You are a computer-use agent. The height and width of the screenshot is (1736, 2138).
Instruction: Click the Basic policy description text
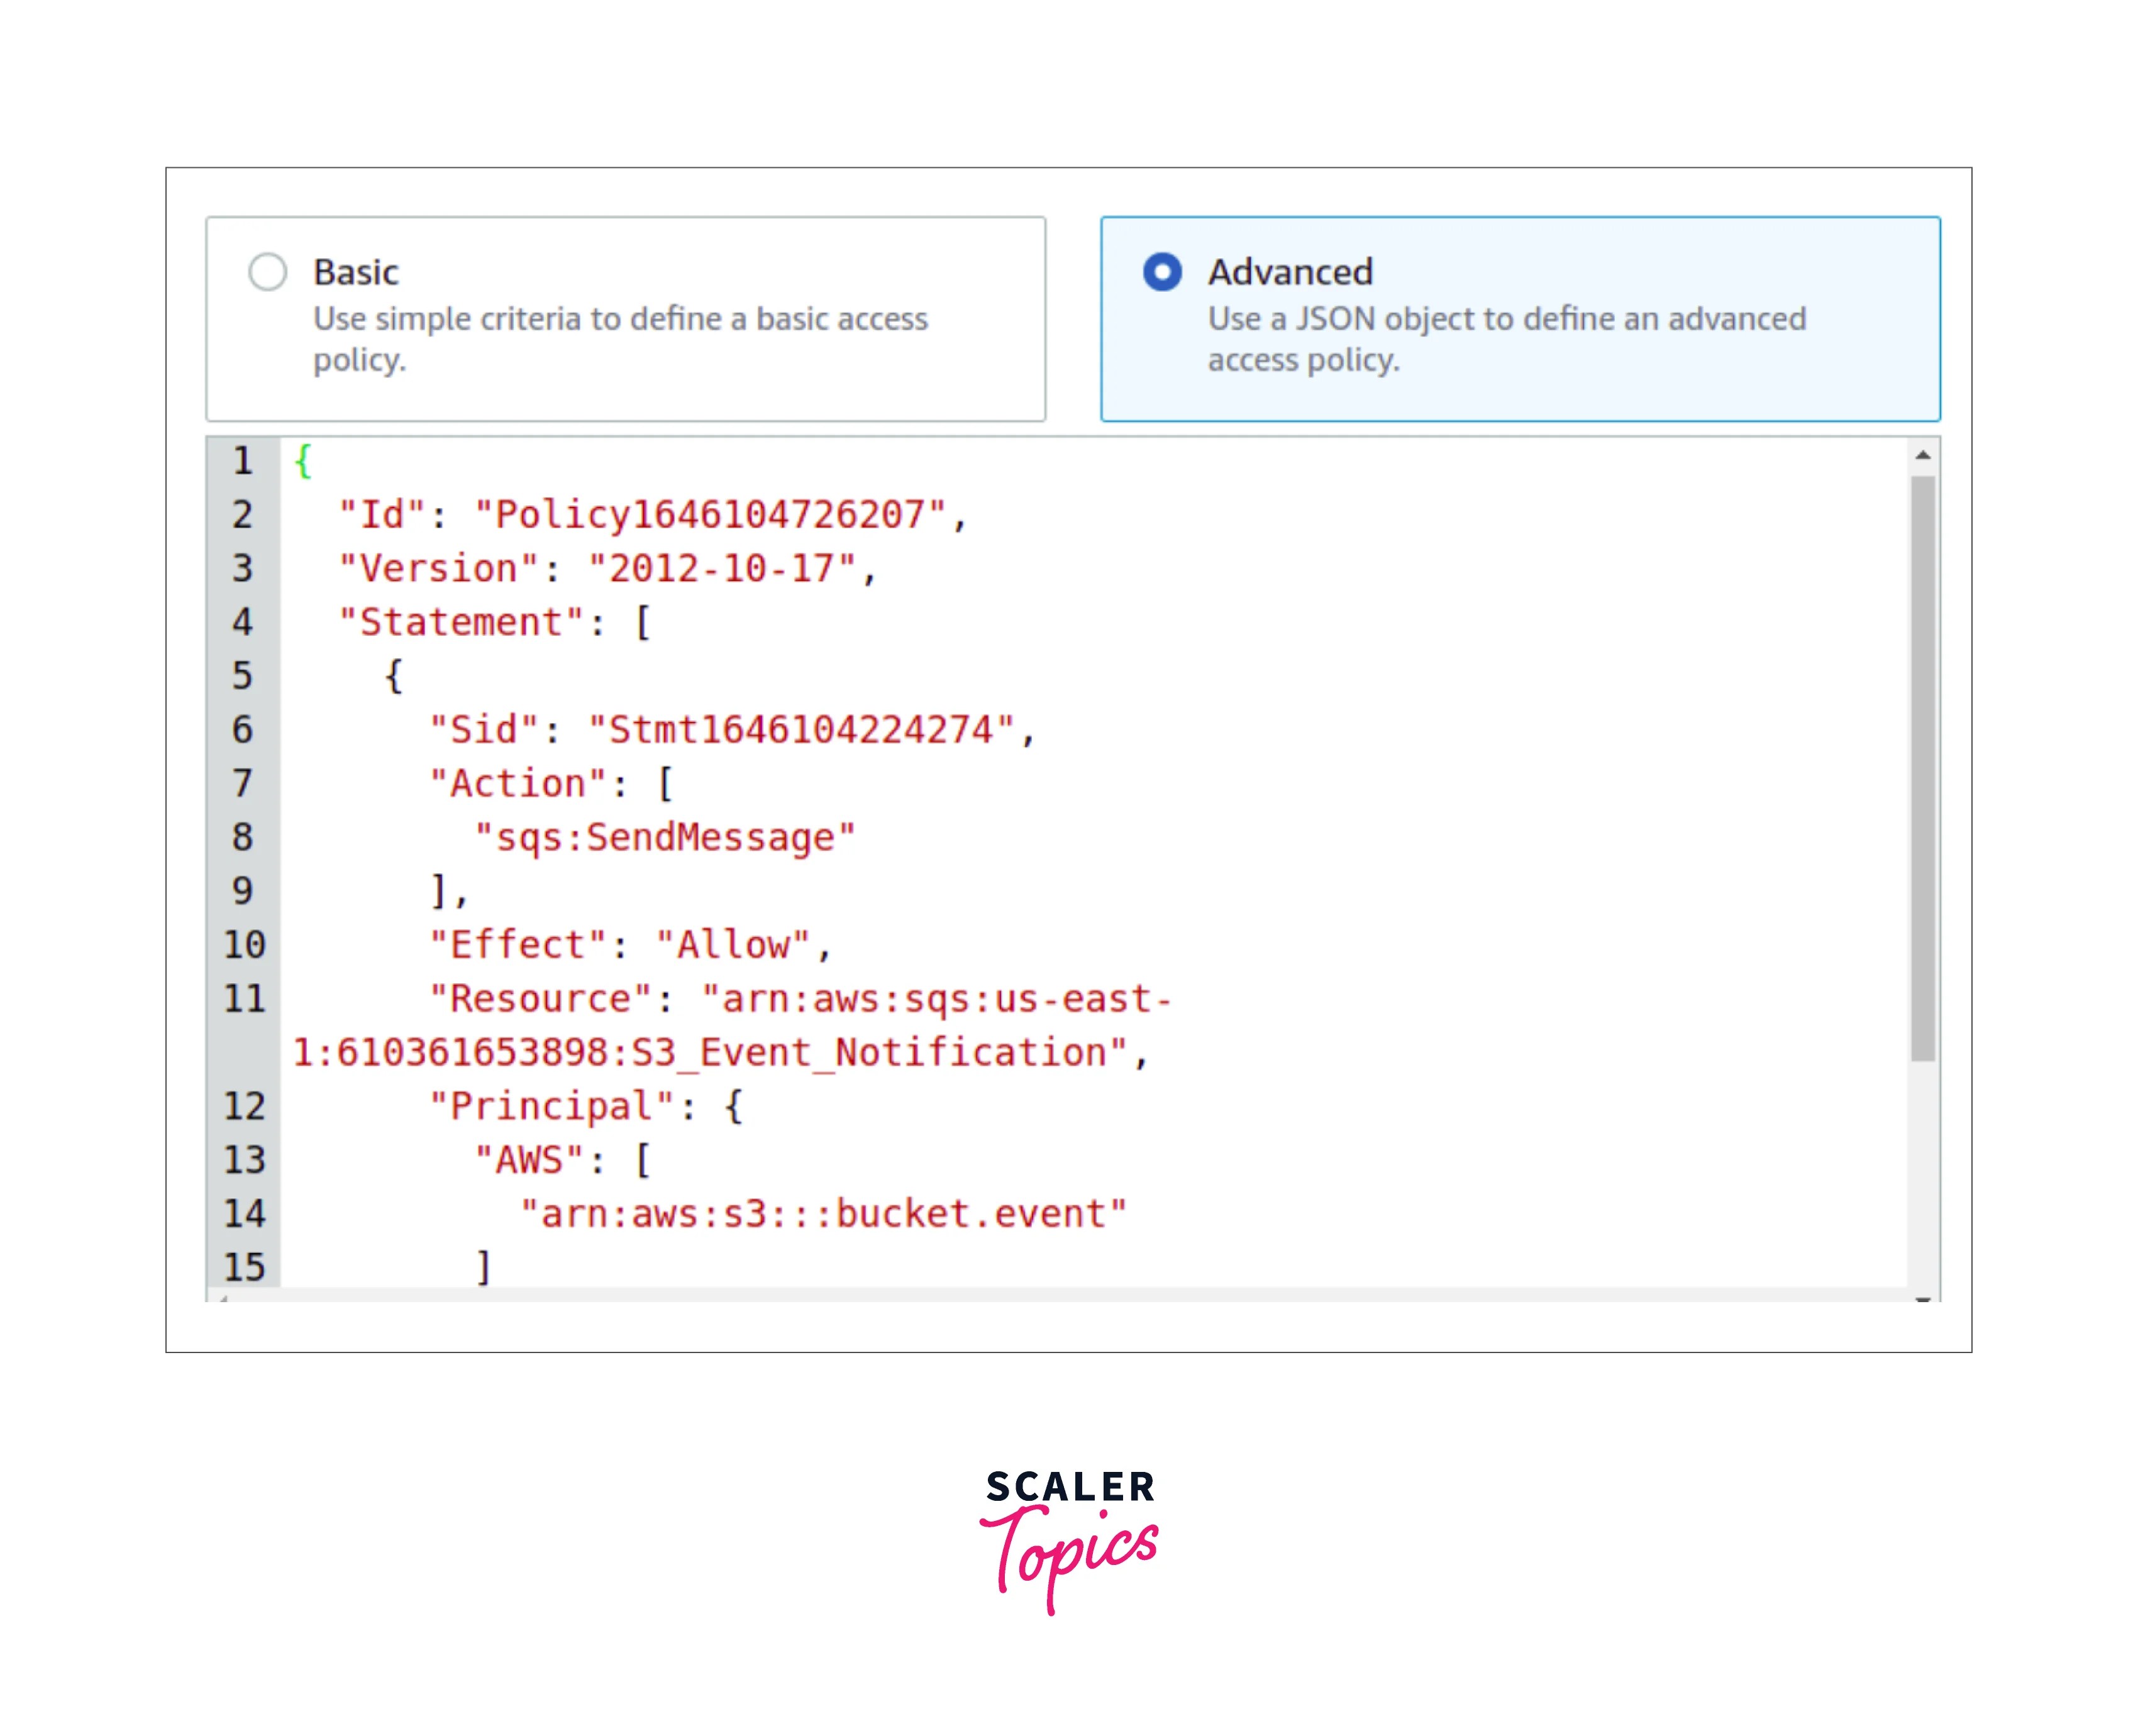620,340
